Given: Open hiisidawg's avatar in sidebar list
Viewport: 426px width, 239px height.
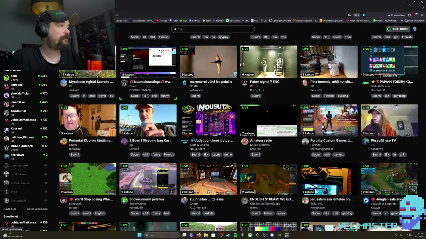Looking at the screenshot, I should [x=6, y=157].
